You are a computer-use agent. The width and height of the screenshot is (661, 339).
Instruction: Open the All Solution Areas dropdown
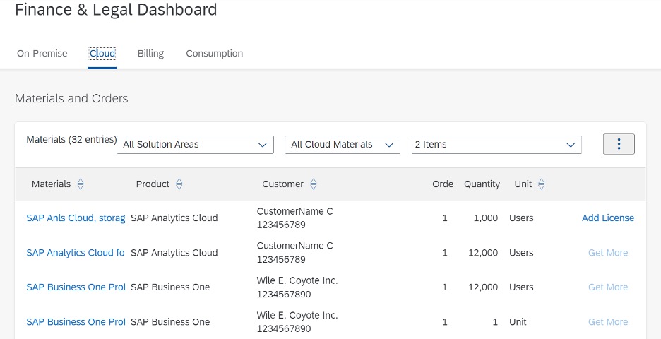click(x=195, y=145)
